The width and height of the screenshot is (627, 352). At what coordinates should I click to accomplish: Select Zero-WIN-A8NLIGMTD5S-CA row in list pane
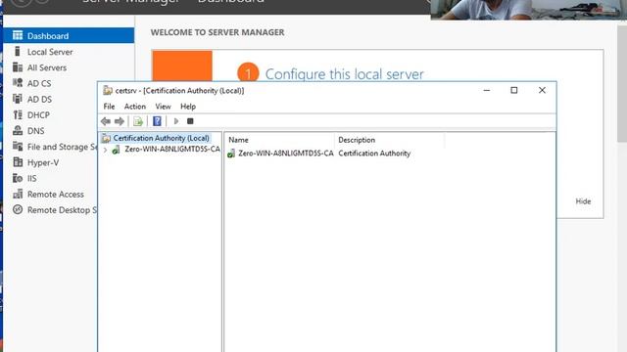286,154
